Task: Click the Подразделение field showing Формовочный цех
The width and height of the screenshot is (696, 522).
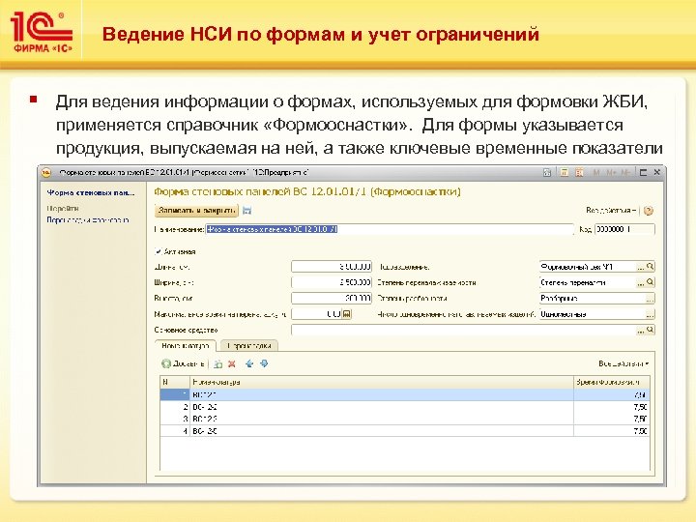Action: tap(588, 267)
